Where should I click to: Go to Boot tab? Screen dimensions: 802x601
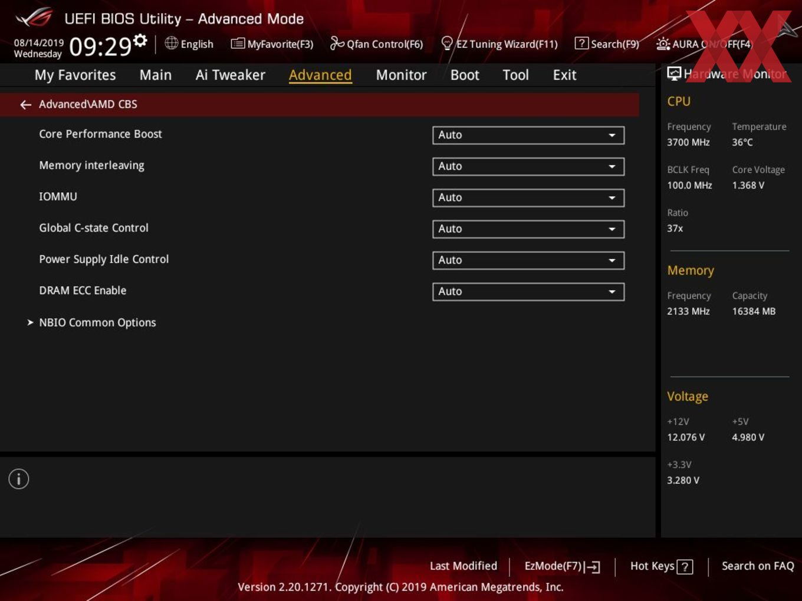pos(465,75)
